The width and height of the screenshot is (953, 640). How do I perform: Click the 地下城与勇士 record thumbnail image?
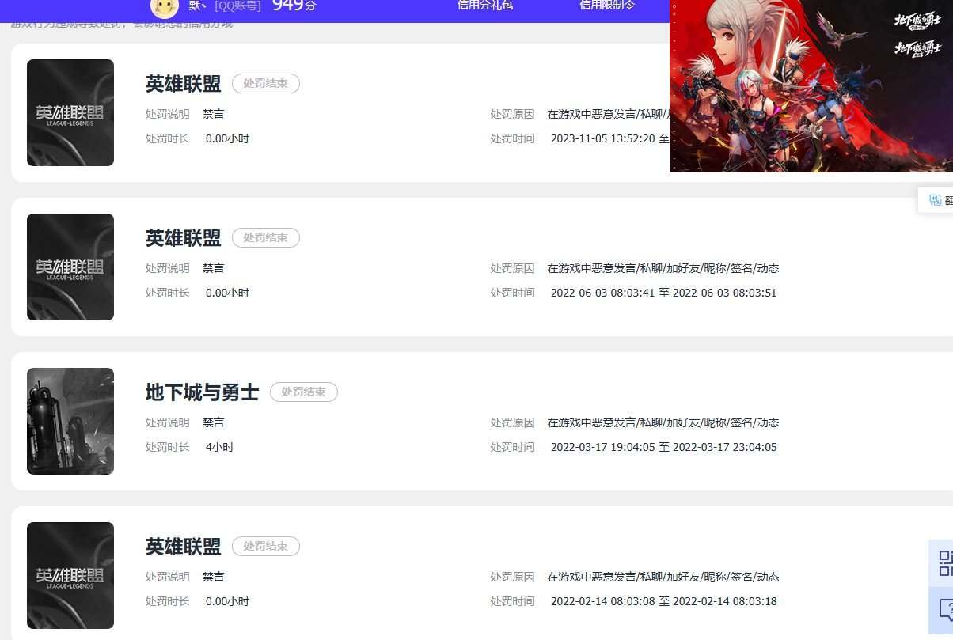pos(70,421)
